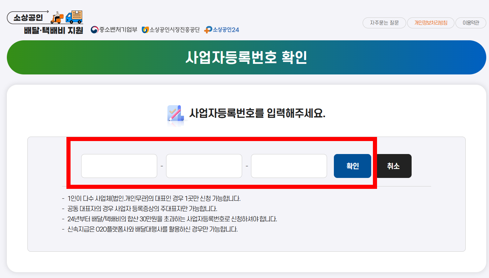Click the 중소벤처기업부 logo
The height and width of the screenshot is (278, 489).
pos(114,30)
